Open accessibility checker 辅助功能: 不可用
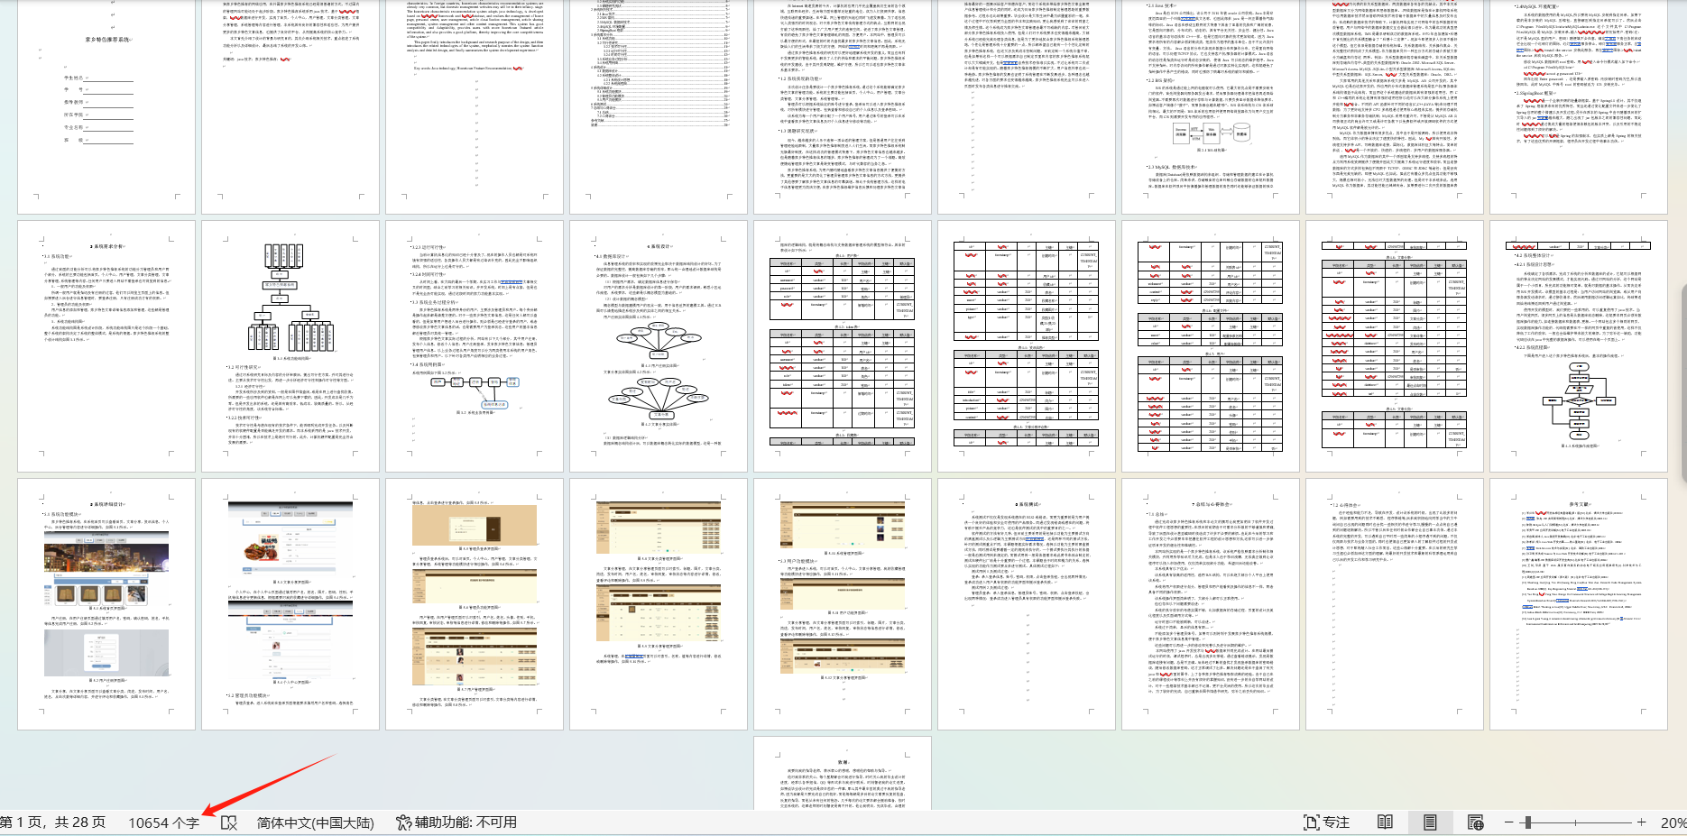Viewport: 1687px width, 836px height. [456, 822]
